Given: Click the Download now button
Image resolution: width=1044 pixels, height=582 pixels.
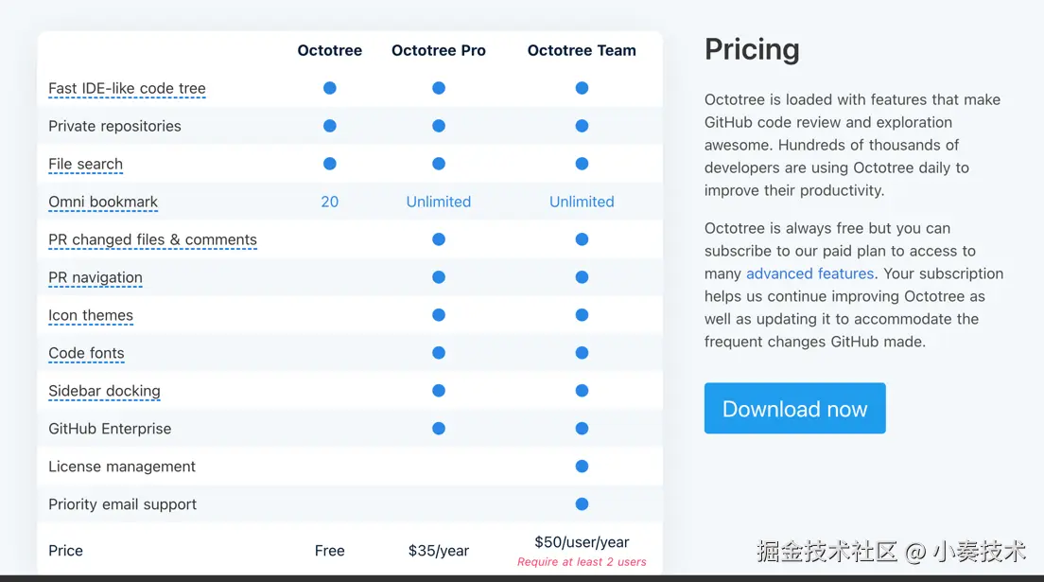Looking at the screenshot, I should pos(794,409).
